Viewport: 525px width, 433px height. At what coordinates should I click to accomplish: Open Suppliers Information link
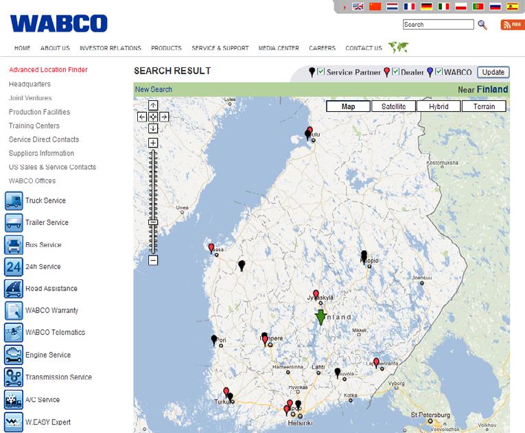[x=41, y=153]
